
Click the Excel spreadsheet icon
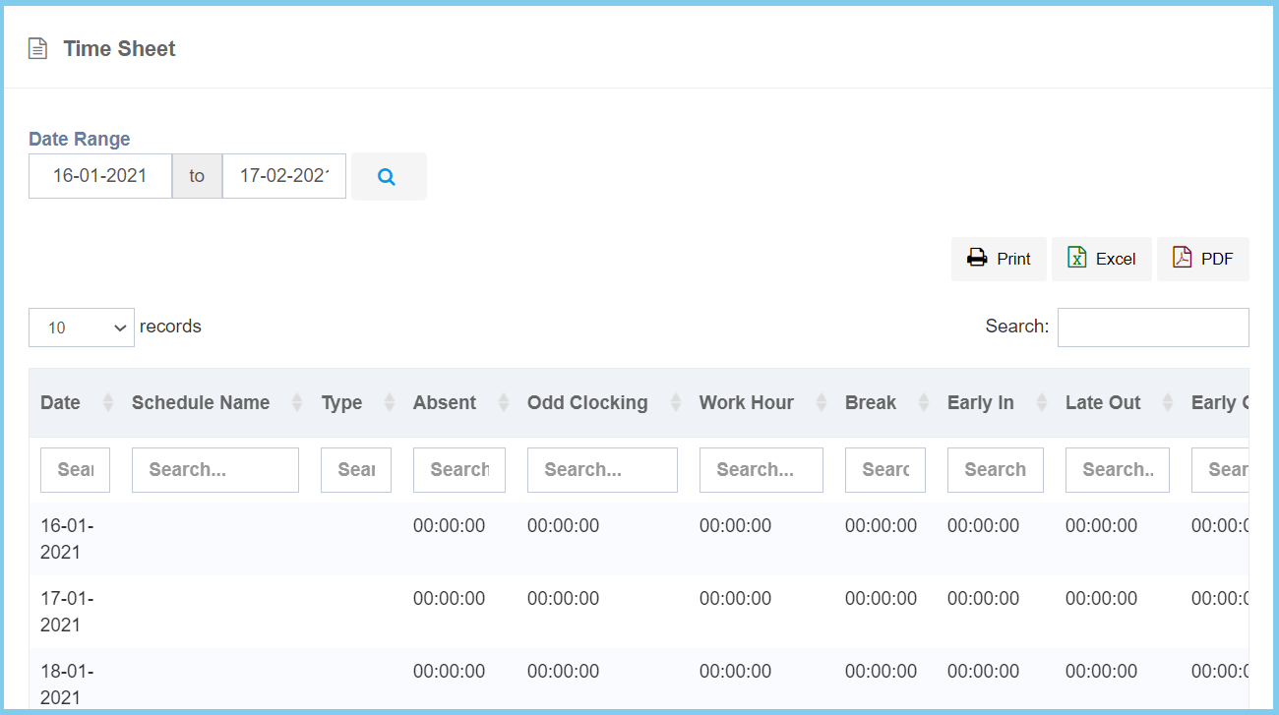click(1077, 259)
